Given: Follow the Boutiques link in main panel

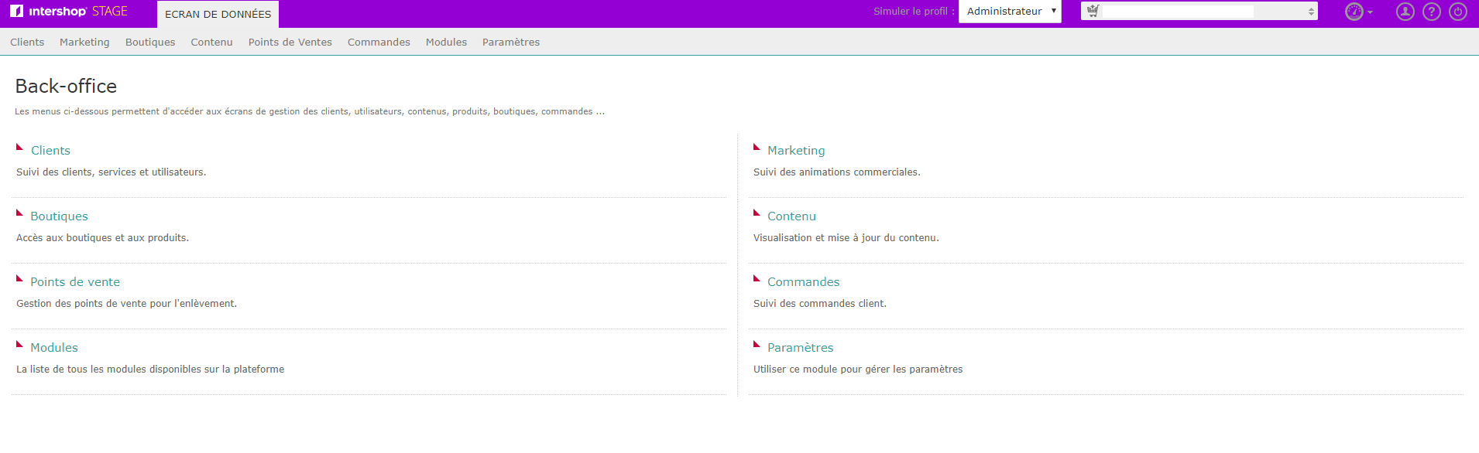Looking at the screenshot, I should coord(59,216).
